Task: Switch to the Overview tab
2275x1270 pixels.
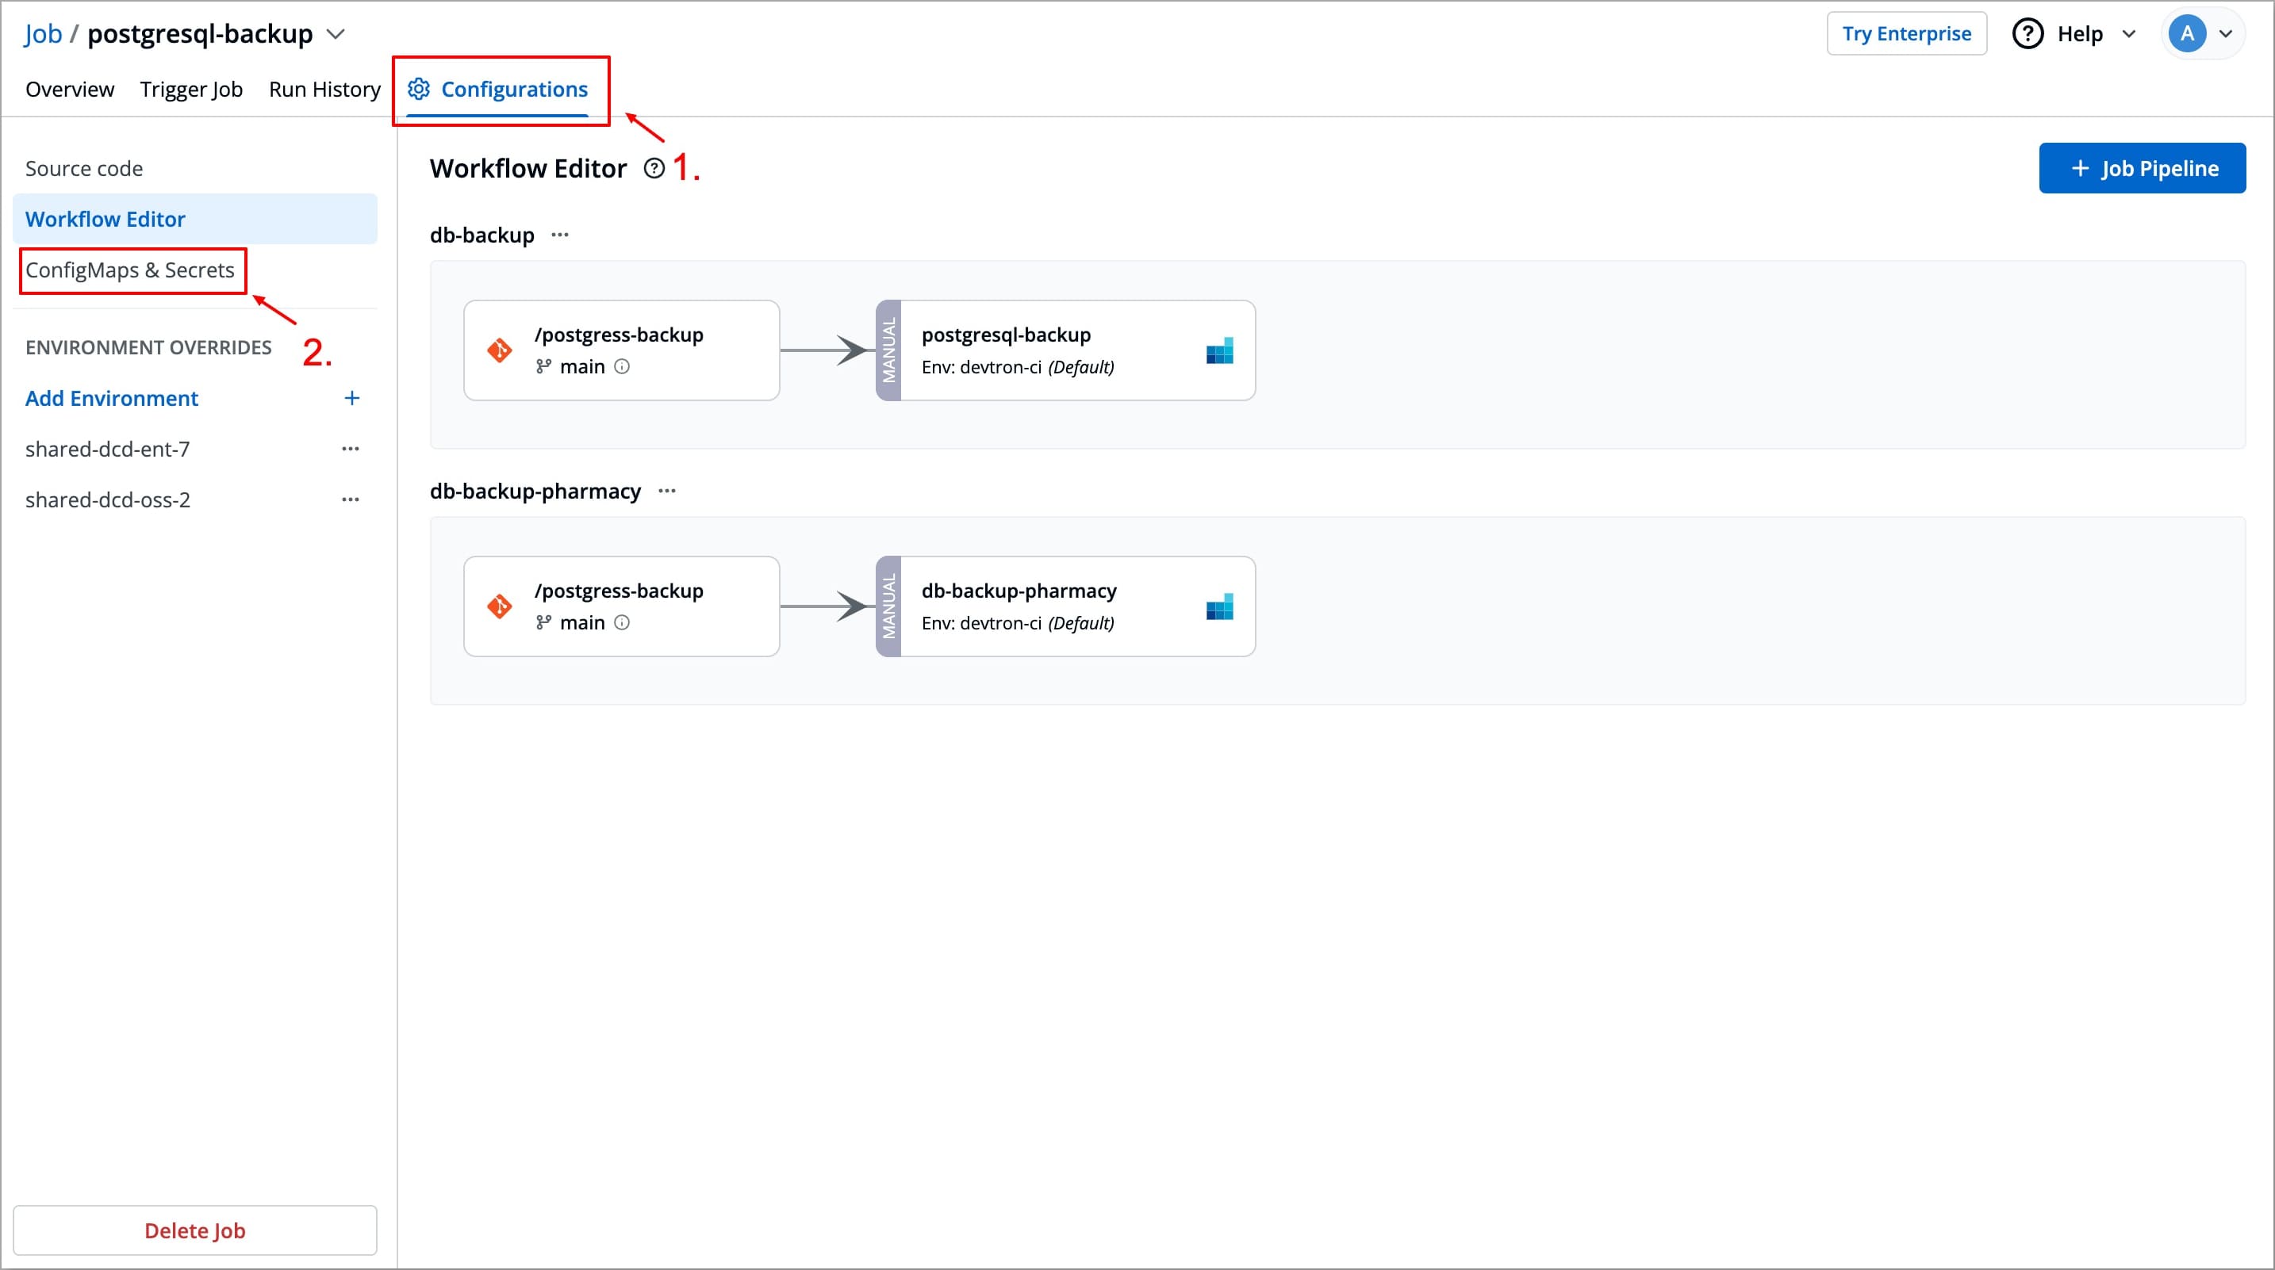Action: [70, 89]
